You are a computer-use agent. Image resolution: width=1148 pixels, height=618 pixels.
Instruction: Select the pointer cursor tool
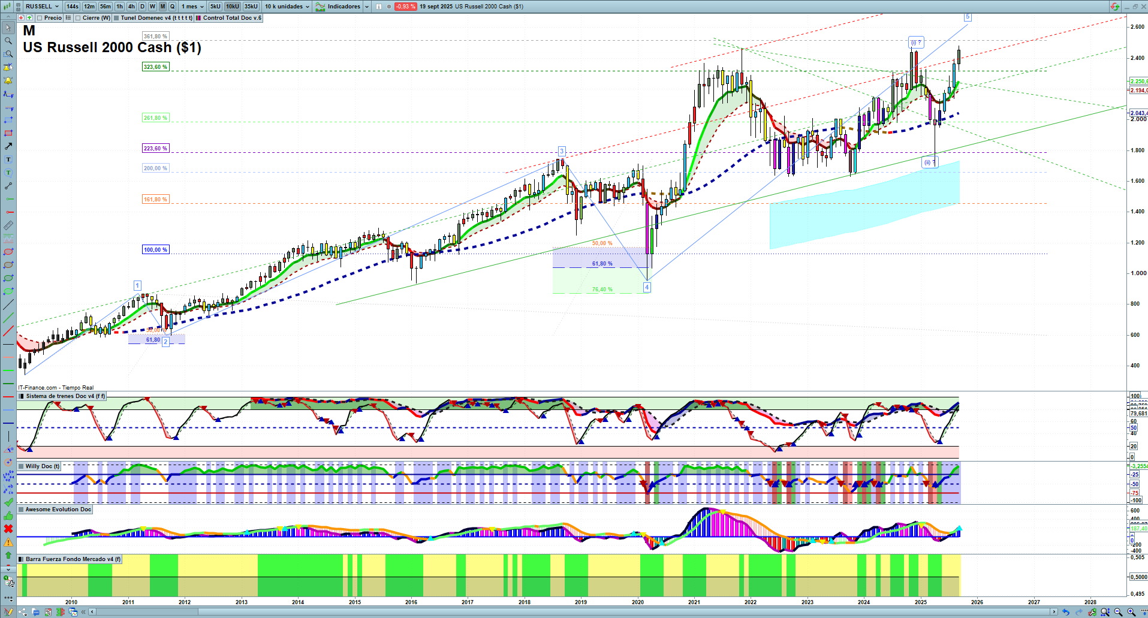(x=8, y=28)
